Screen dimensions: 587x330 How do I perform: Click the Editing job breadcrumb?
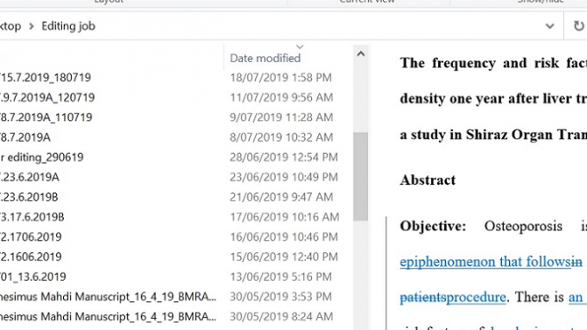(x=68, y=26)
